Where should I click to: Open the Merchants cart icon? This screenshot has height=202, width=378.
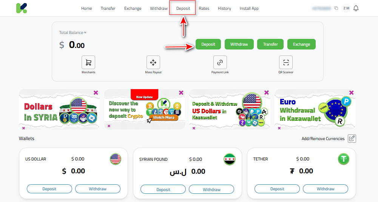tap(88, 62)
